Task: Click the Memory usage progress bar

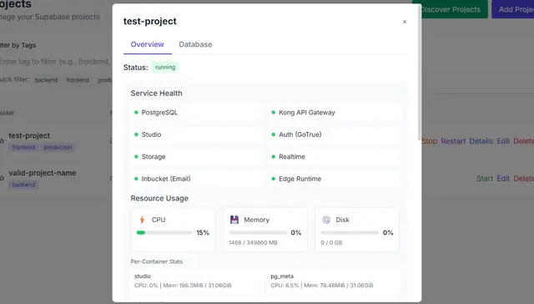Action: (258, 233)
